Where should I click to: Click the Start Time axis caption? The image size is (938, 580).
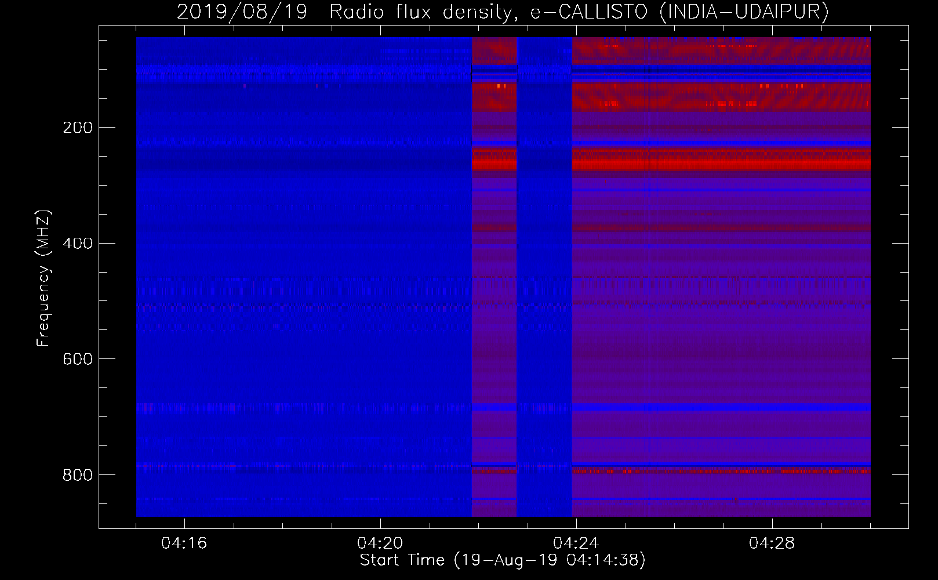tap(503, 560)
